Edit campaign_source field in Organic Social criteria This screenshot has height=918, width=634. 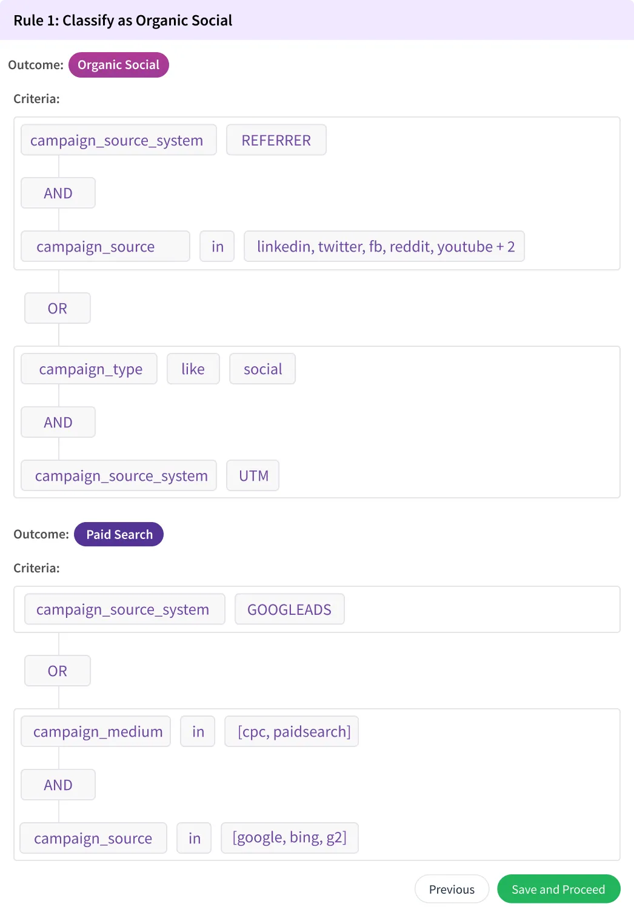click(105, 246)
